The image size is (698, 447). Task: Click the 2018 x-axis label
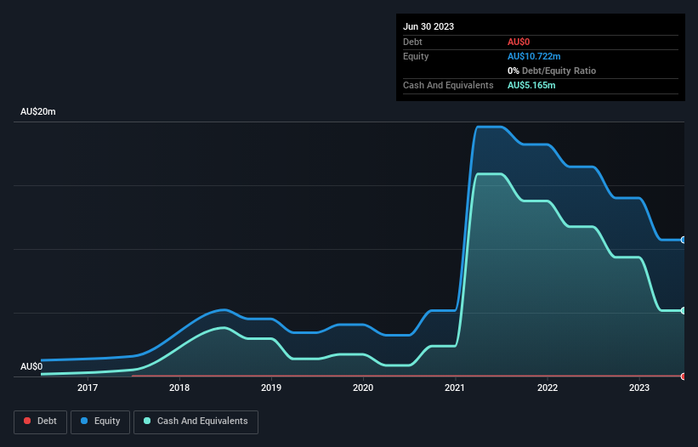click(x=179, y=388)
